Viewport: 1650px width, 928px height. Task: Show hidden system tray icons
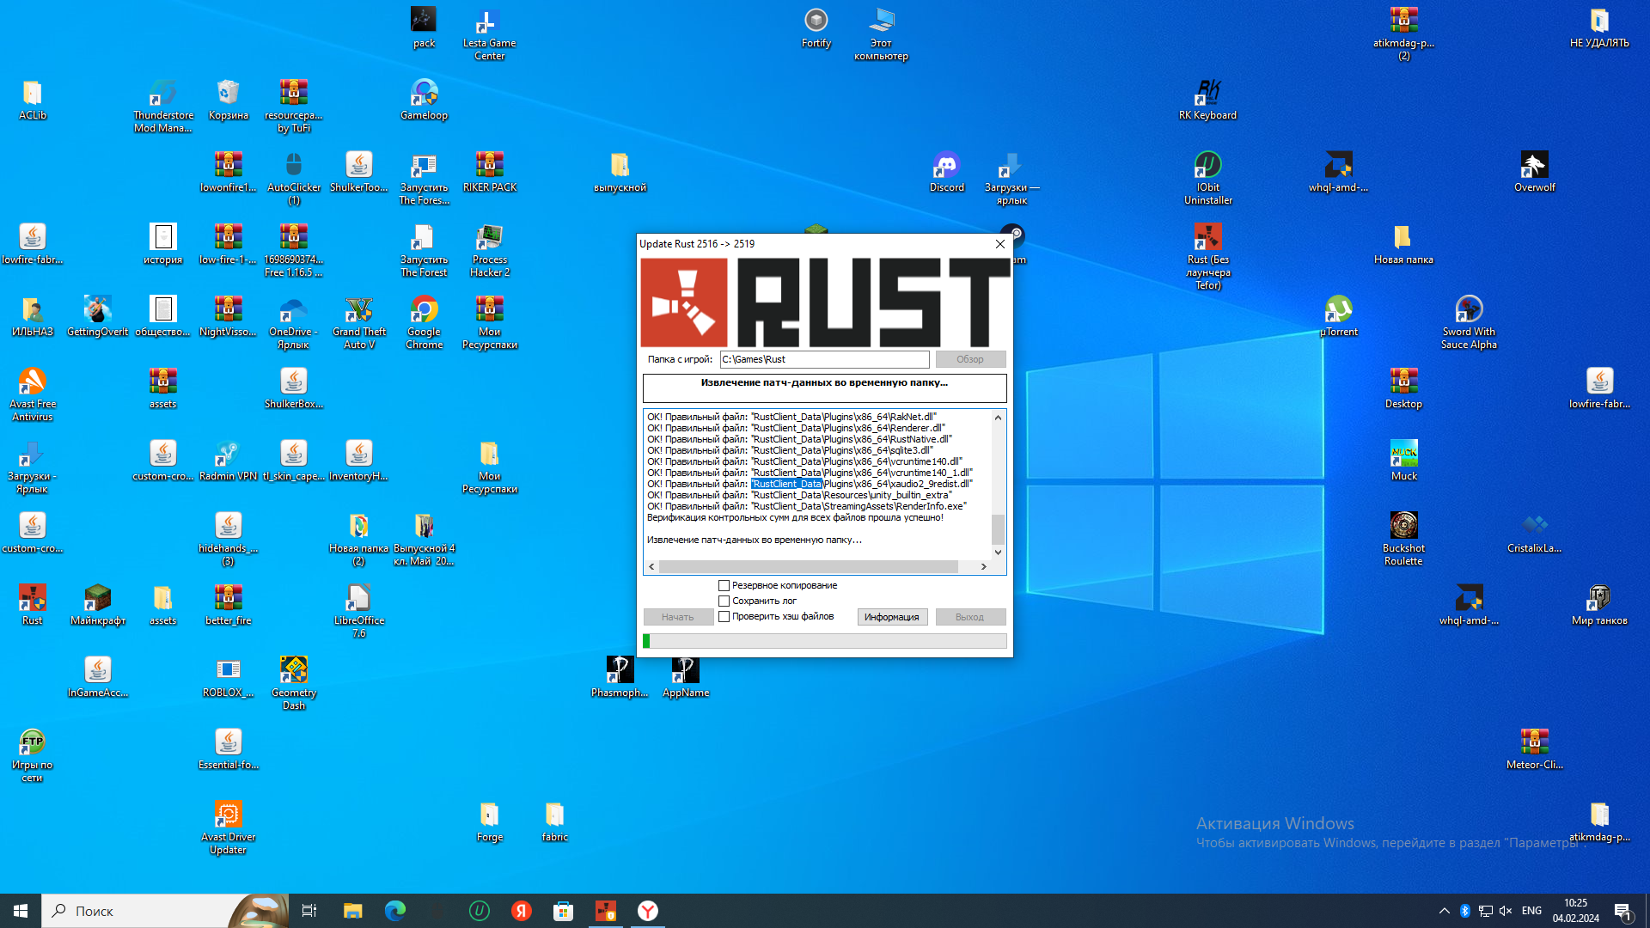click(x=1444, y=911)
